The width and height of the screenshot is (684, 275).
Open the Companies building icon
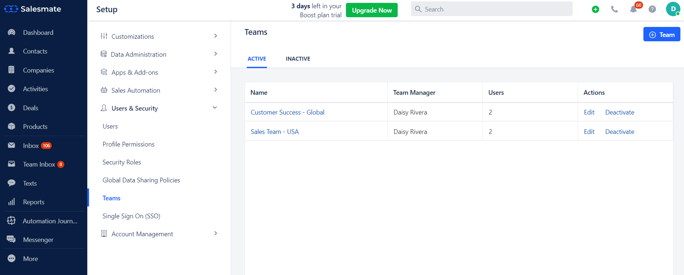point(11,70)
